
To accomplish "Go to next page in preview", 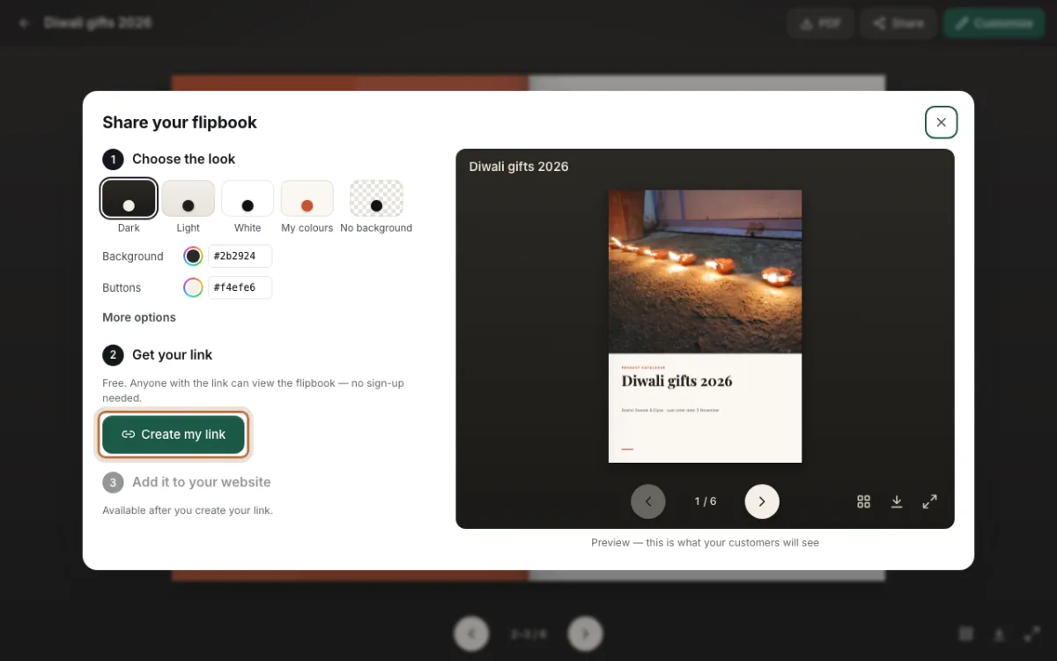I will pos(762,501).
